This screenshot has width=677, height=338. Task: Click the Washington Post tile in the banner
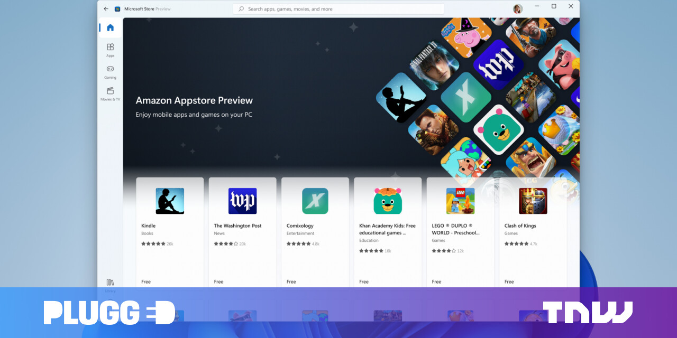tap(498, 64)
